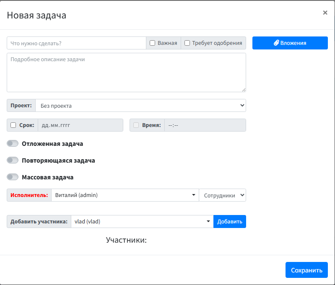Screen dimensions: 335x285
Task: Click the deadline date field дд.мм.гггг
Action: 80,125
